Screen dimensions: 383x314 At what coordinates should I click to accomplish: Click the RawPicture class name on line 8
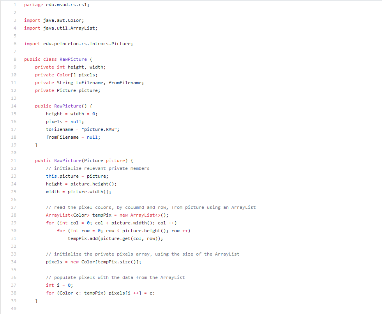click(73, 59)
